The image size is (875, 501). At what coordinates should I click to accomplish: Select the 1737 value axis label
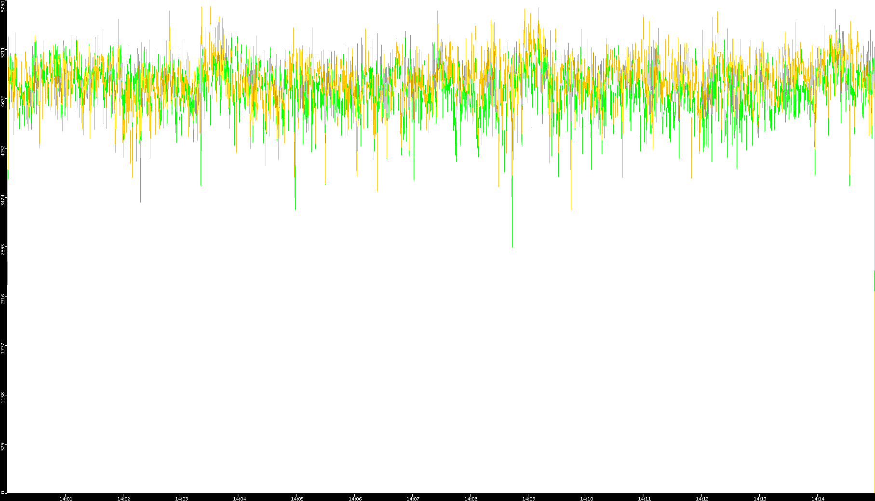[3, 348]
